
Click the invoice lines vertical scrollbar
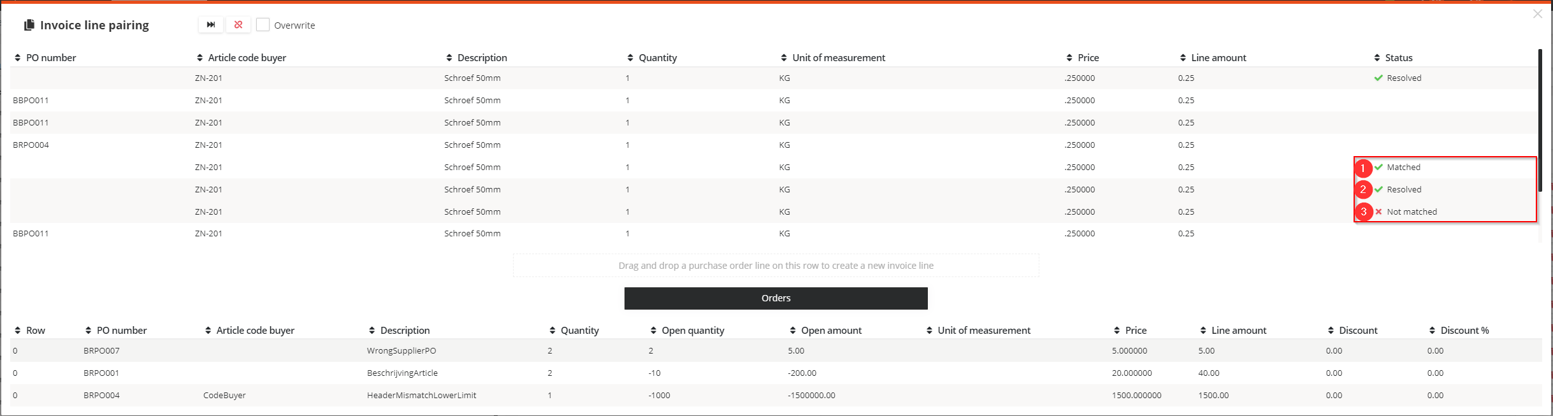[1540, 121]
